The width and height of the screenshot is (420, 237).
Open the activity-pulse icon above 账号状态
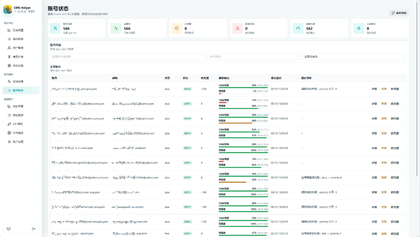9,81
